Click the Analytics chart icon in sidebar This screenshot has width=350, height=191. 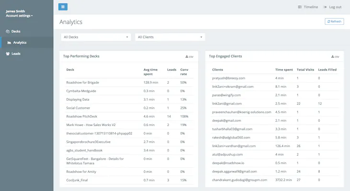[x=9, y=42]
